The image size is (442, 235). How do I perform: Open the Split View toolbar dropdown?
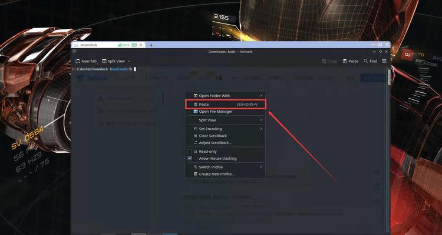116,61
